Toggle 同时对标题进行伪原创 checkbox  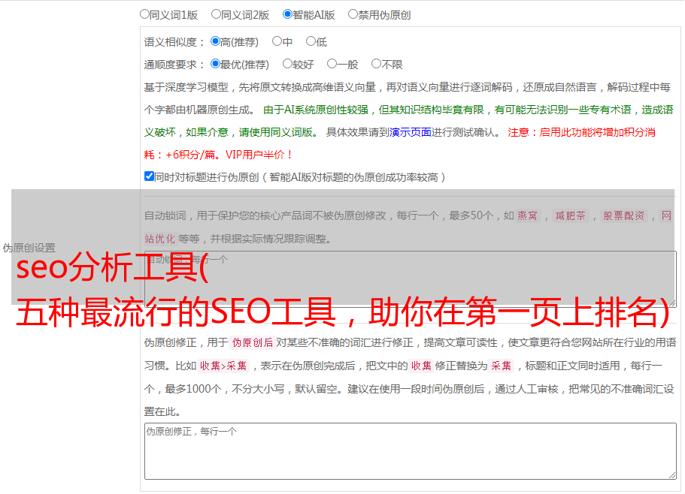[x=149, y=176]
